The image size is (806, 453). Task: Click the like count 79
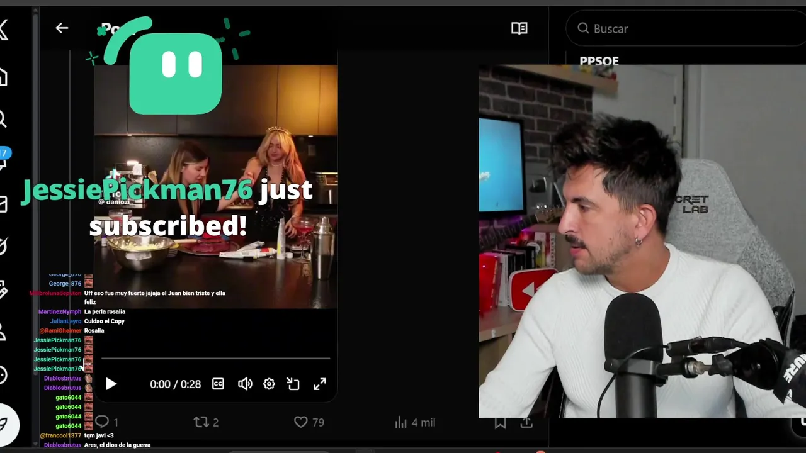318,423
